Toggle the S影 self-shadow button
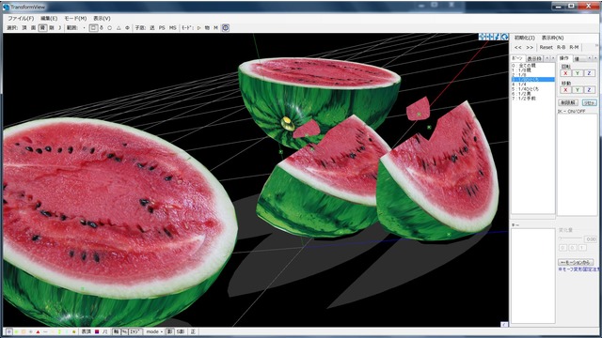This screenshot has height=338, width=602. pos(180,331)
